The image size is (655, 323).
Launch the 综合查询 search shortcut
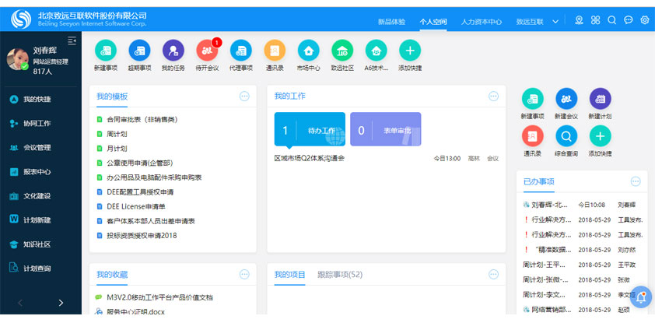point(566,136)
